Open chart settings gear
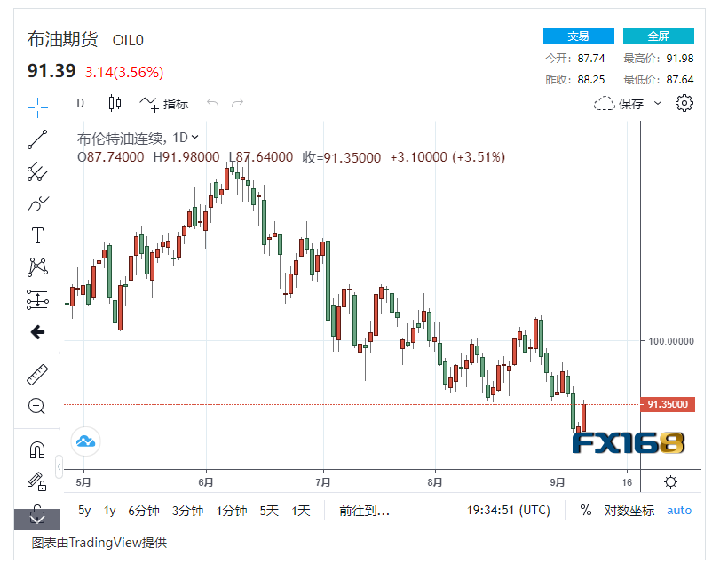This screenshot has height=564, width=720. 684,103
